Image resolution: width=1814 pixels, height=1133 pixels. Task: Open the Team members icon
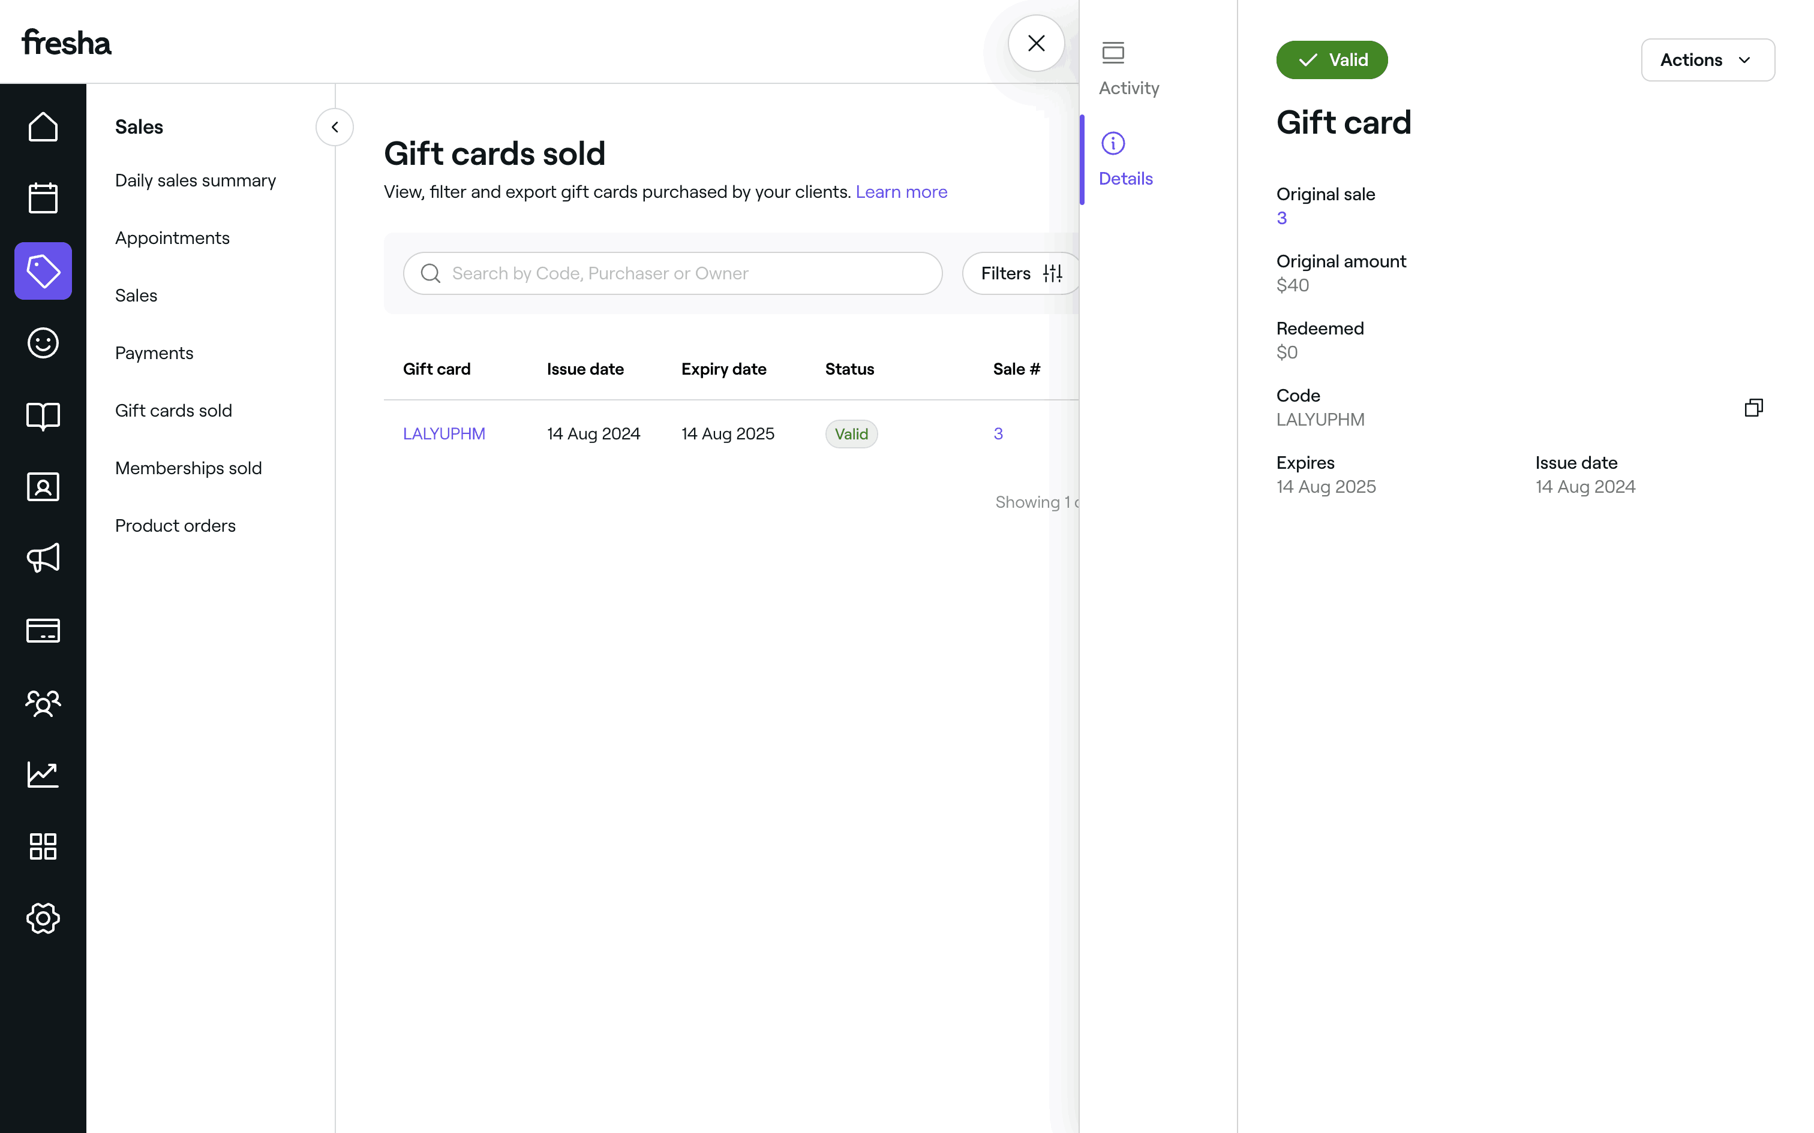click(x=43, y=703)
